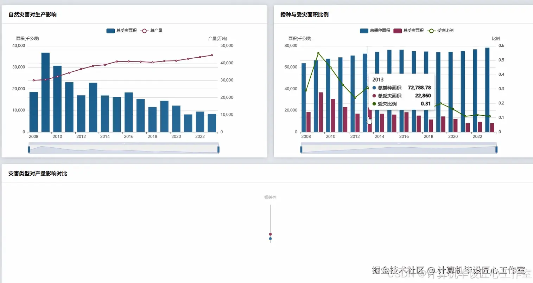Viewport: 533px width, 283px height.
Task: Click the 60,000 axis tick label
Action: [x=291, y=67]
